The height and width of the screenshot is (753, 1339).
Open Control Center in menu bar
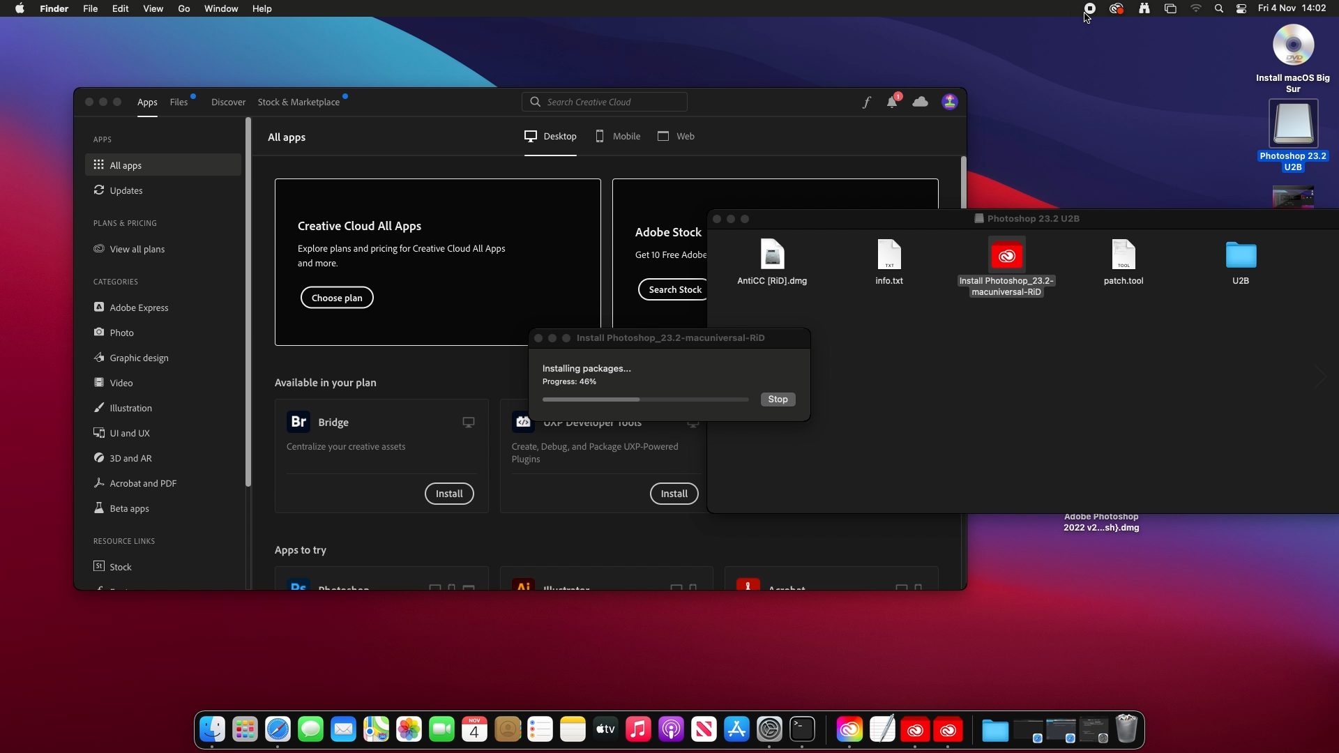[x=1241, y=8]
